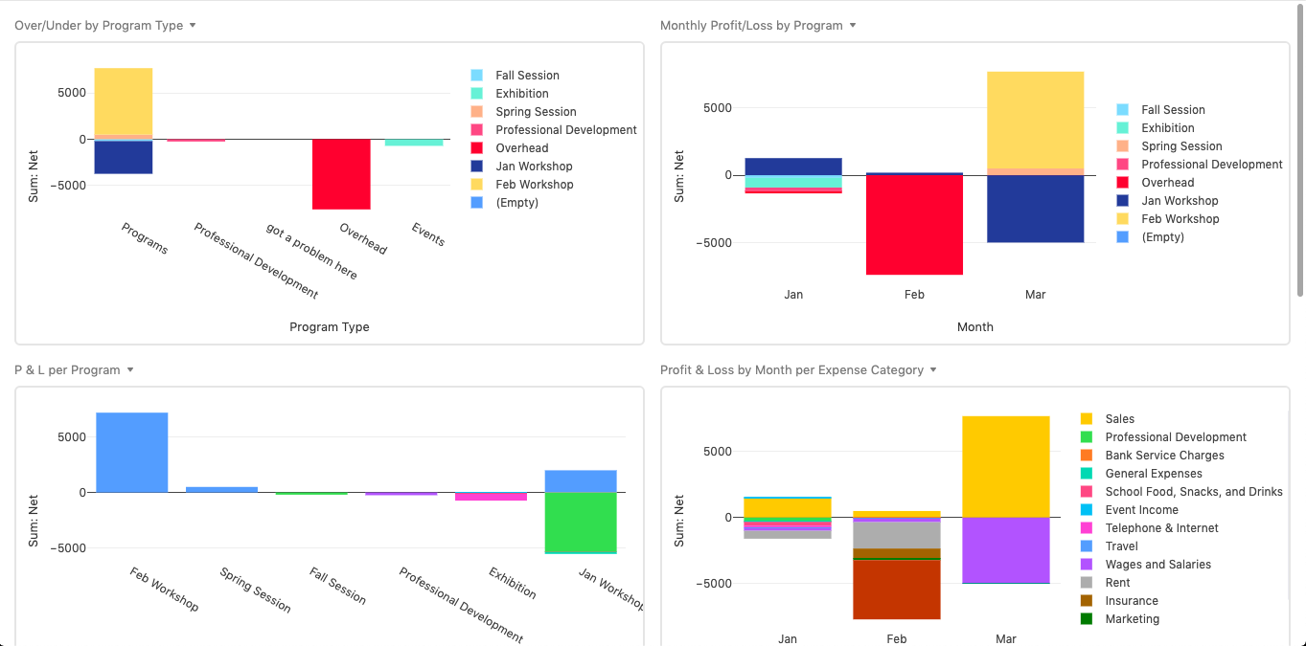
Task: Click the yellow Sales legend swatch
Action: point(1087,419)
